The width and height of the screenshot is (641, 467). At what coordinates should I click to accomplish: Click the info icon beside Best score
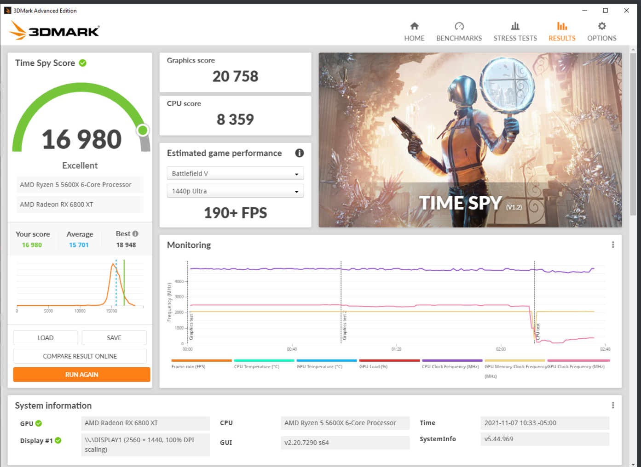point(135,233)
